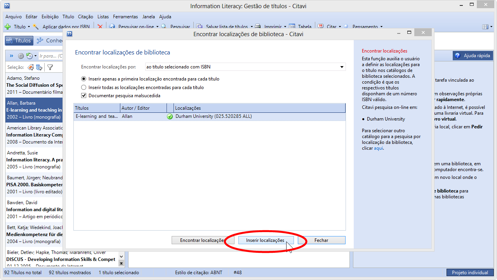Open the Ferramentas menu
Image resolution: width=497 pixels, height=280 pixels.
pyautogui.click(x=125, y=17)
